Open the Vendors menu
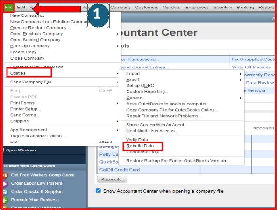Image resolution: width=277 pixels, height=210 pixels. click(172, 7)
